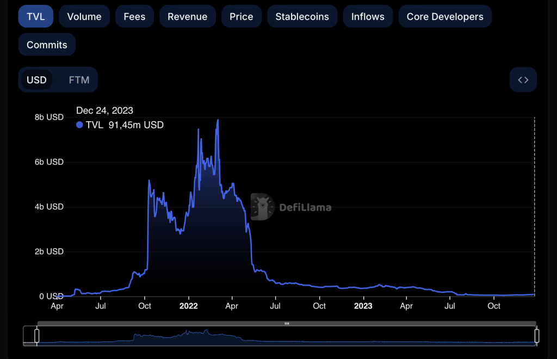The image size is (557, 359).
Task: Click the mini chart overview in range selector
Action: tap(287, 337)
